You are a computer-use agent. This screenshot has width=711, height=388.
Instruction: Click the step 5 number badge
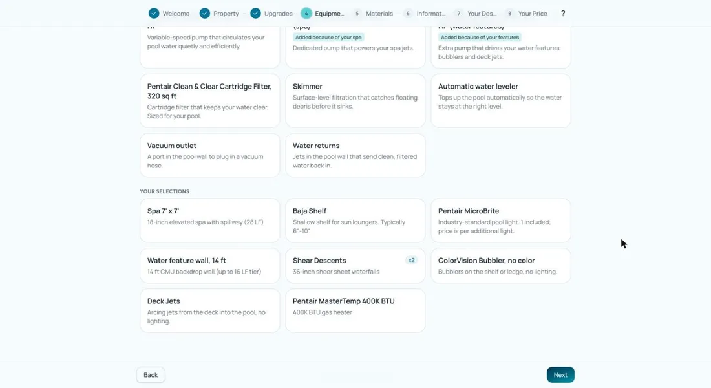coord(357,14)
